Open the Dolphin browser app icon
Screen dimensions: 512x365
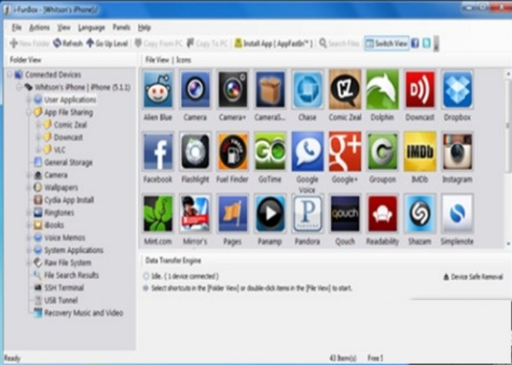pyautogui.click(x=382, y=90)
